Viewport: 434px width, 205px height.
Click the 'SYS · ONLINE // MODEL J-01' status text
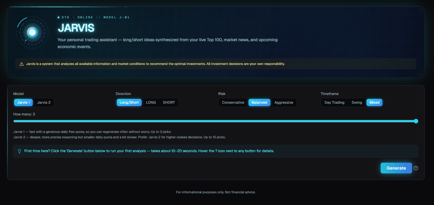pos(95,17)
